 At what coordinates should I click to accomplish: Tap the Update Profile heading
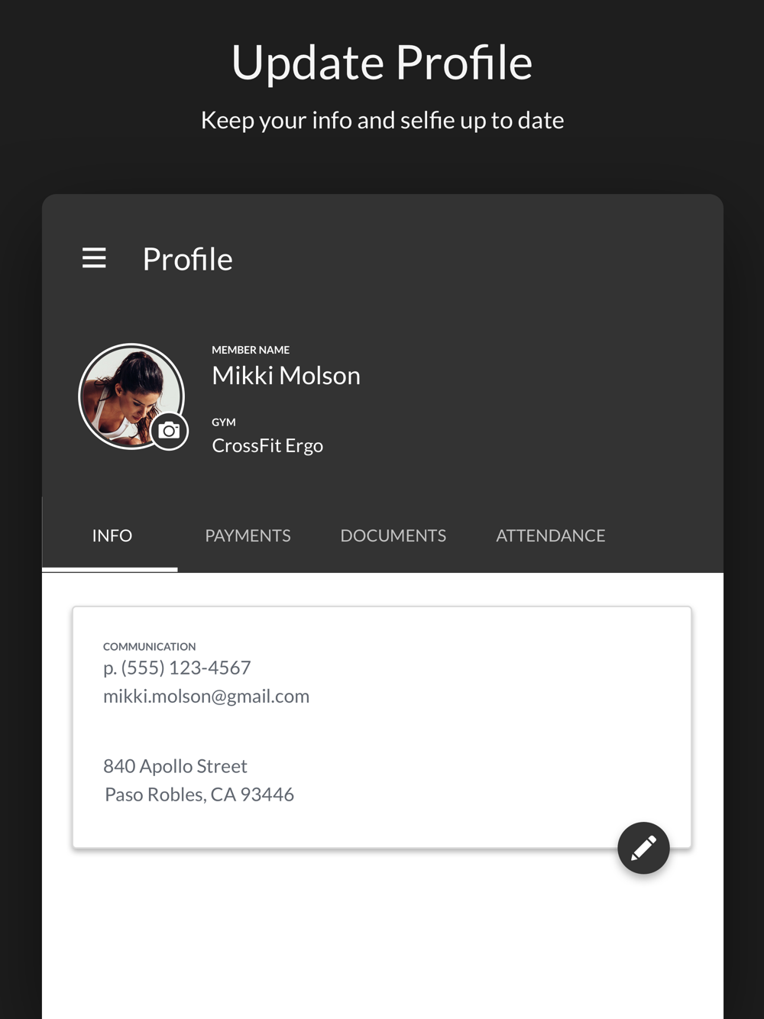point(382,63)
